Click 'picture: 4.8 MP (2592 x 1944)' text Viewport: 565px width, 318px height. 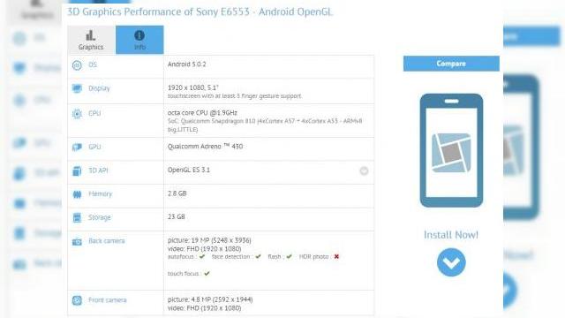point(210,299)
